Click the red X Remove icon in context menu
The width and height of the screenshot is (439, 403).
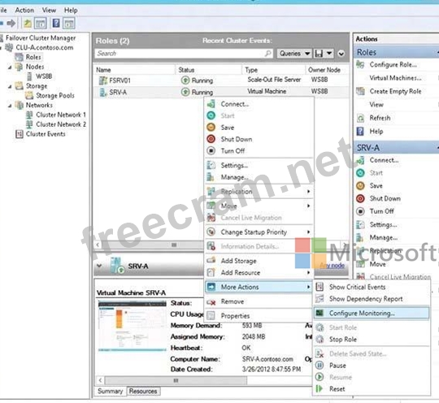click(x=211, y=302)
